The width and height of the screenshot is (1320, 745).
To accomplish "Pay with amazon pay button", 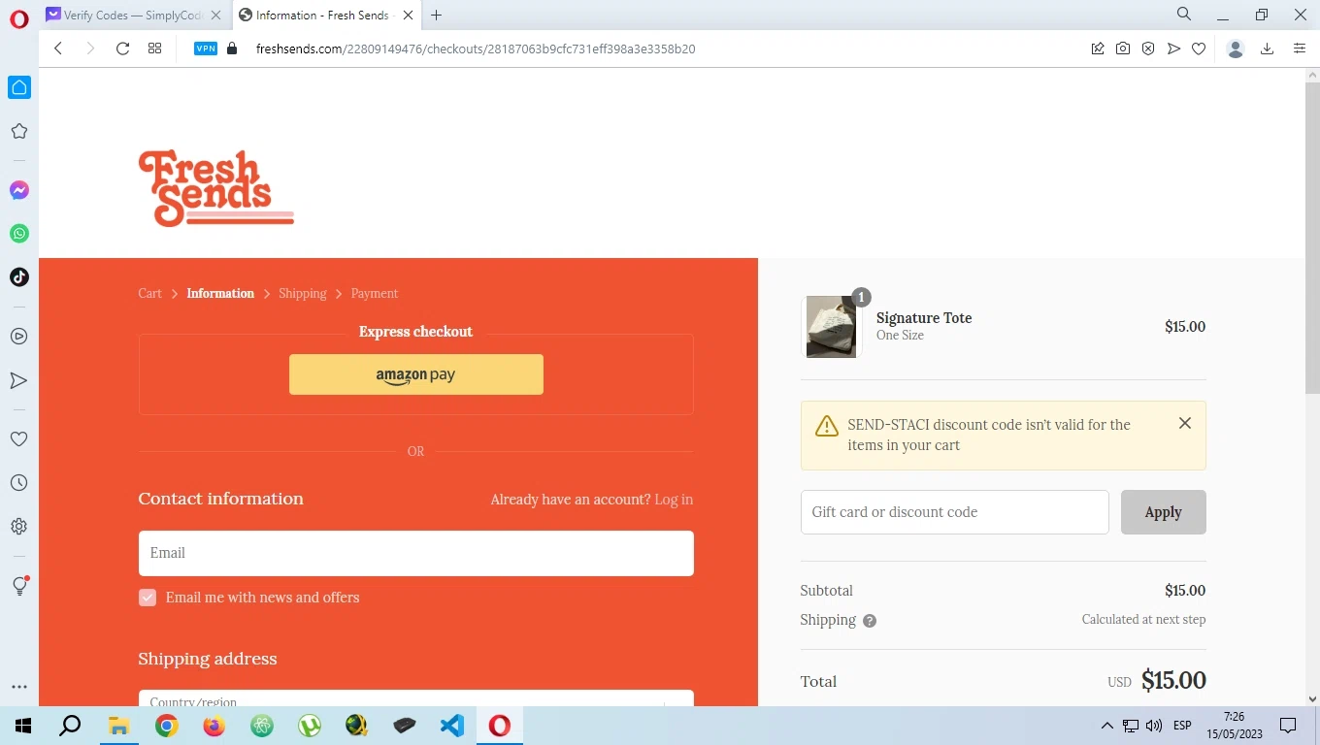I will tap(416, 374).
